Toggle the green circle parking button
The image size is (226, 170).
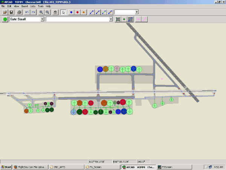click(5, 19)
